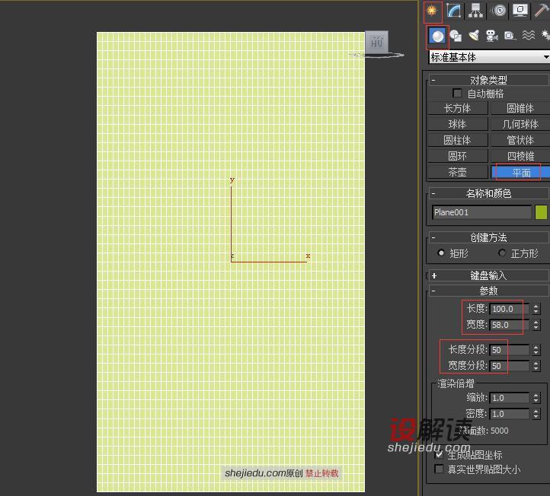Image resolution: width=550 pixels, height=496 pixels.
Task: Select the Helpers category icon
Action: click(x=510, y=36)
